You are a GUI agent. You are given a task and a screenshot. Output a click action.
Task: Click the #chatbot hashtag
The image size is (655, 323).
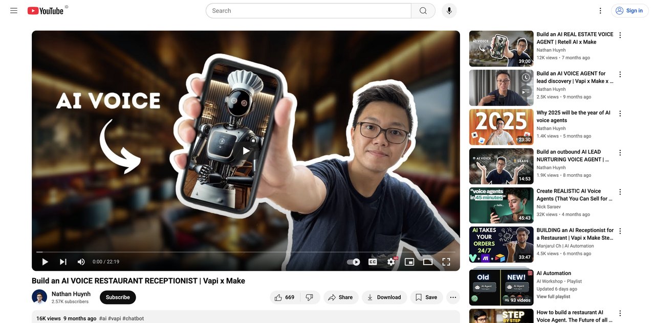coord(133,318)
